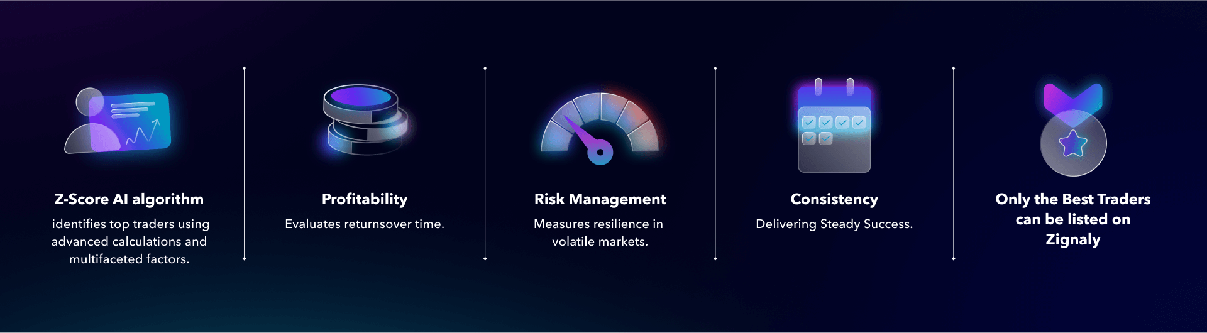This screenshot has width=1207, height=333.
Task: Click the Risk Management gauge icon
Action: click(x=600, y=129)
